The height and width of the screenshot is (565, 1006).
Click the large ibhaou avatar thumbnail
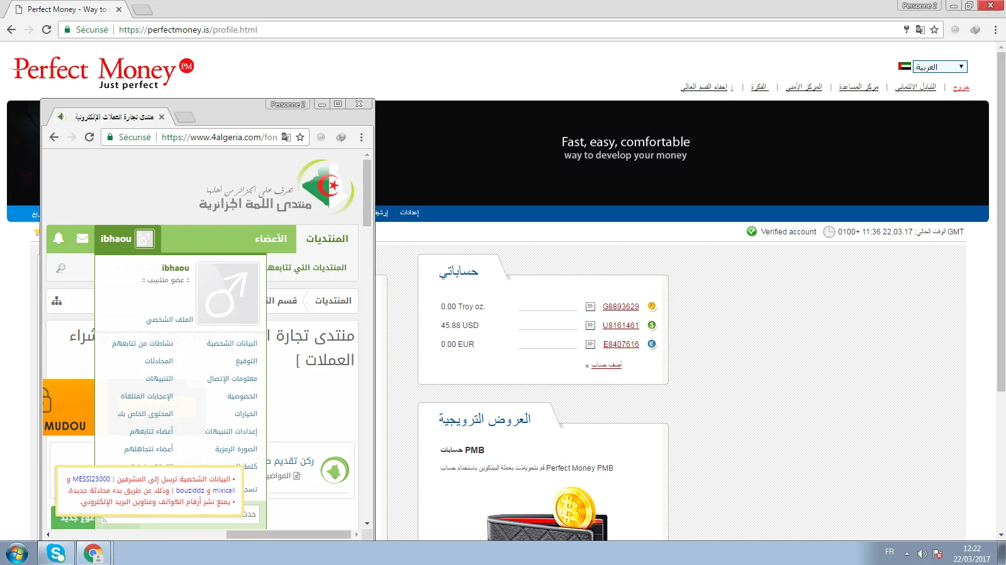click(228, 293)
